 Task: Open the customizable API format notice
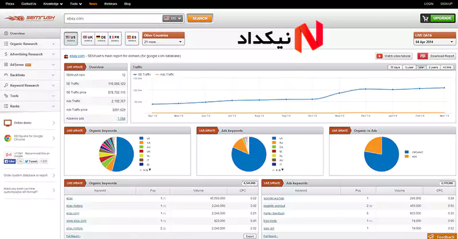click(29, 190)
